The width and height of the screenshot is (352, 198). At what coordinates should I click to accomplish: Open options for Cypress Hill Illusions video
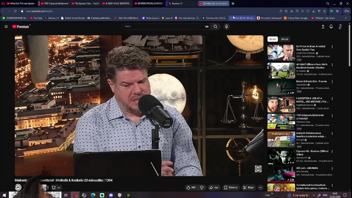332,151
